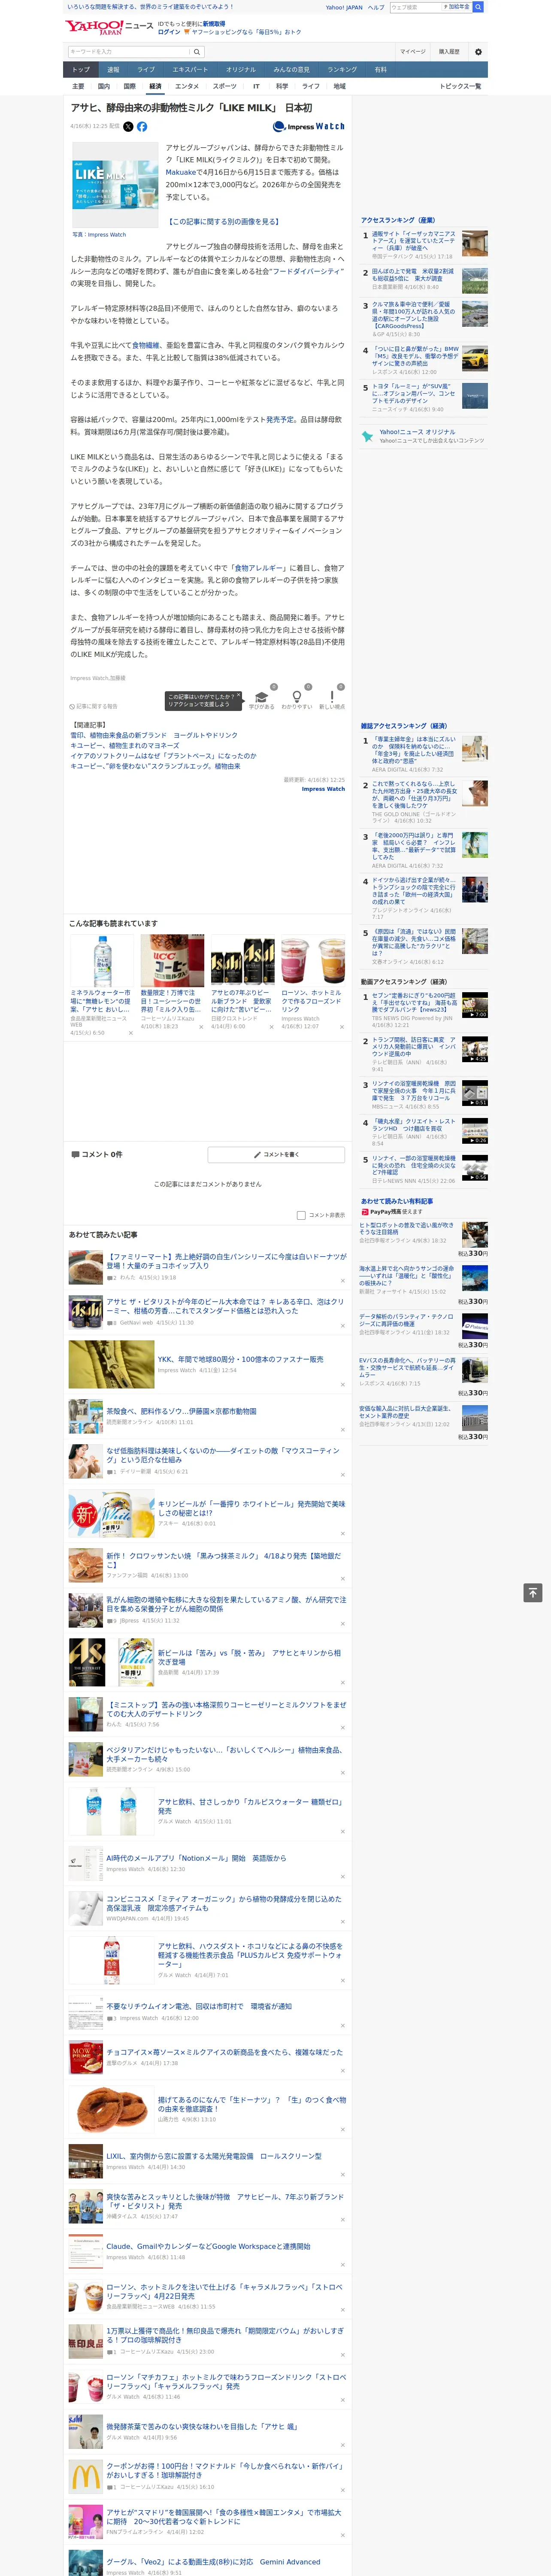Open ローソン frozen drink recommended thumbnail
This screenshot has height=2576, width=551.
(313, 961)
